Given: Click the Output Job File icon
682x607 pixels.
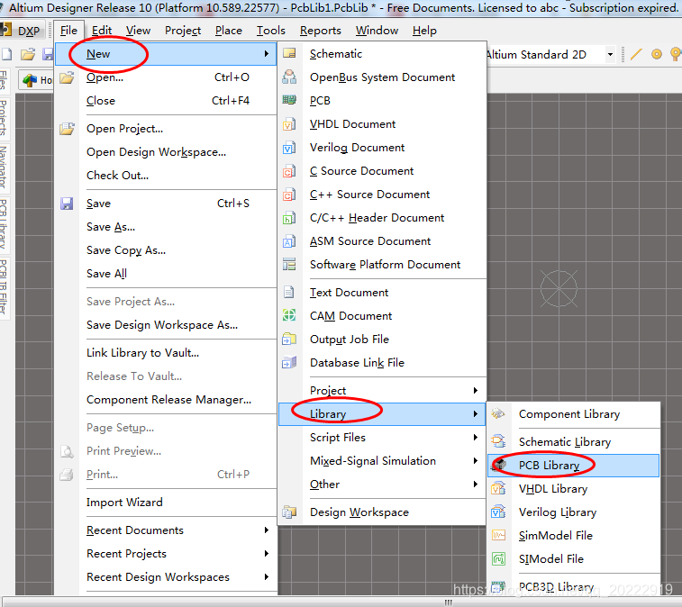Looking at the screenshot, I should [x=289, y=340].
